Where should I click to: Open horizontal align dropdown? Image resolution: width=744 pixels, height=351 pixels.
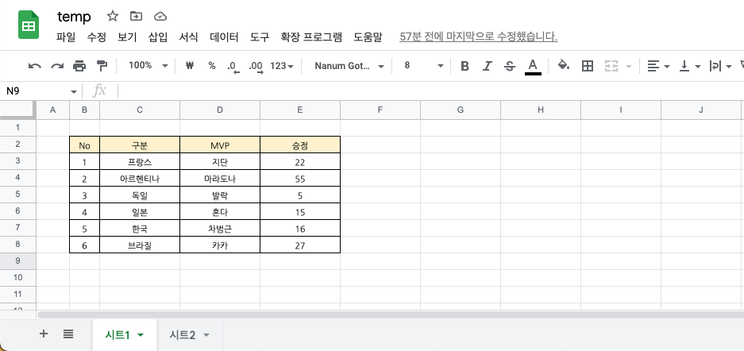pyautogui.click(x=658, y=66)
